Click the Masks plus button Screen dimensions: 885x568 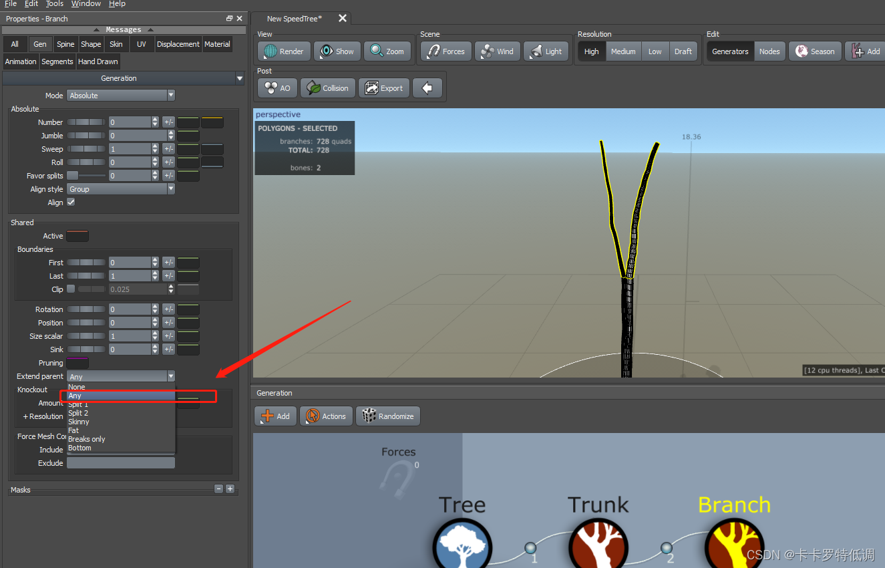pyautogui.click(x=230, y=489)
